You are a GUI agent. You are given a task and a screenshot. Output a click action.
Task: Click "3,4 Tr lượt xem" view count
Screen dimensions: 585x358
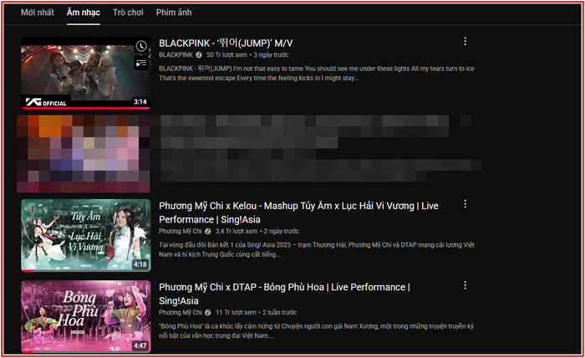tap(237, 231)
